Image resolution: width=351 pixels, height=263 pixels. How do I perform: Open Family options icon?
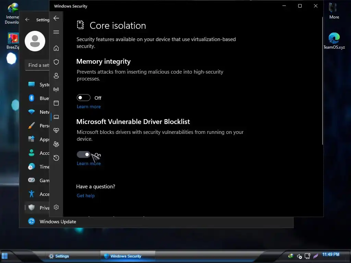coord(56,144)
